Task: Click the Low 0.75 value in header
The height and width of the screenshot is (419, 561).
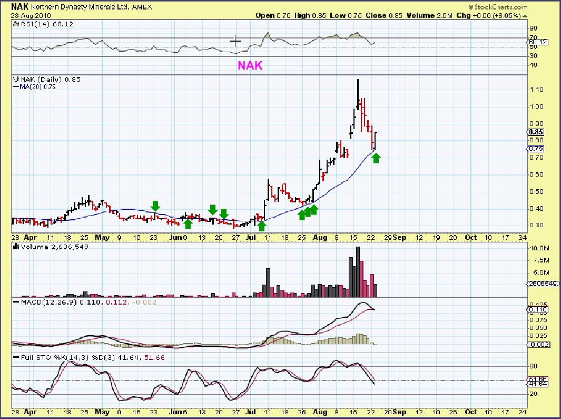Action: [x=346, y=16]
